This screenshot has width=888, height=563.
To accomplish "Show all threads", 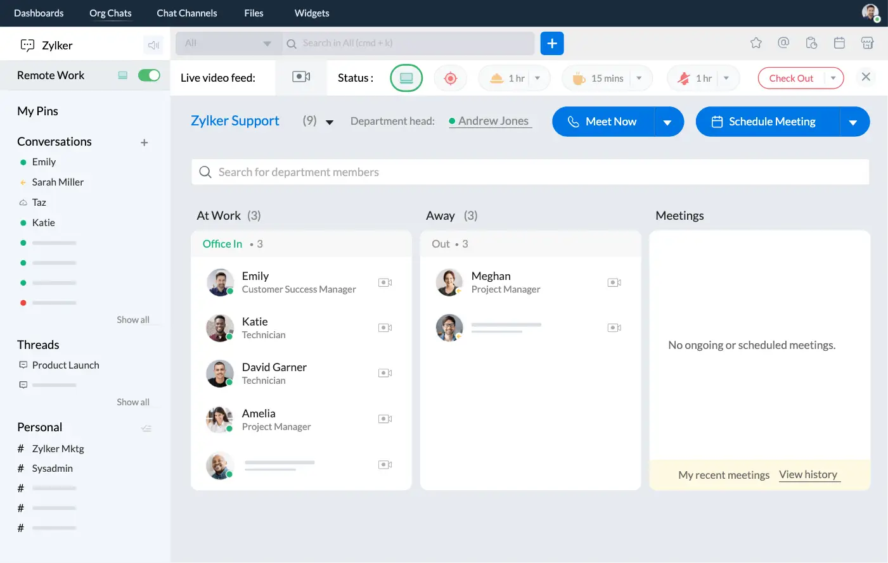I will click(133, 402).
